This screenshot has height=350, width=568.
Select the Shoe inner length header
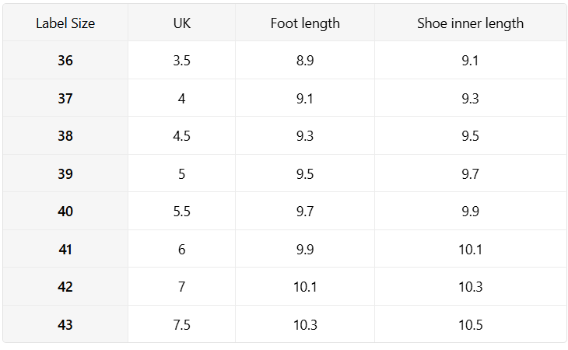click(470, 23)
